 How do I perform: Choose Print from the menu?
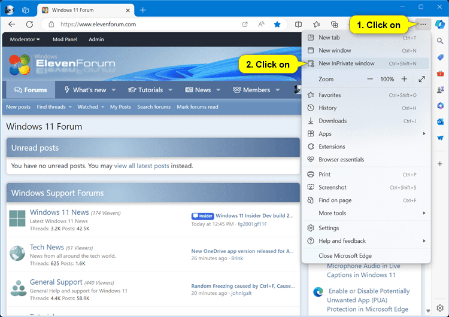pyautogui.click(x=366, y=174)
